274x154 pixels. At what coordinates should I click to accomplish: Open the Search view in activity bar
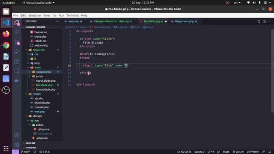pyautogui.click(x=17, y=32)
